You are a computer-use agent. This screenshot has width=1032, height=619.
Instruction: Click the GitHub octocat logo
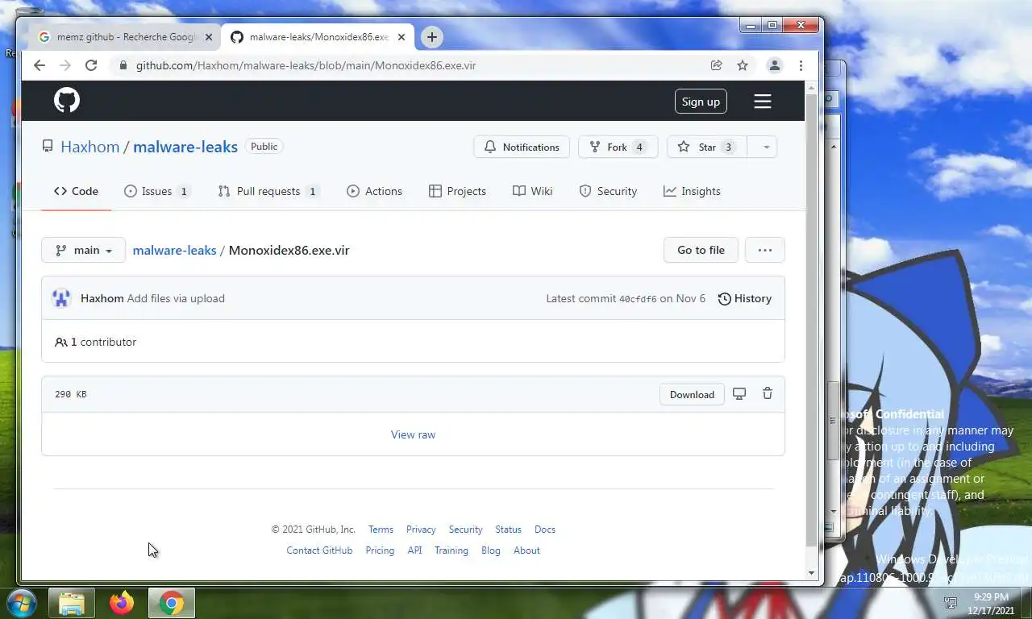pyautogui.click(x=67, y=101)
